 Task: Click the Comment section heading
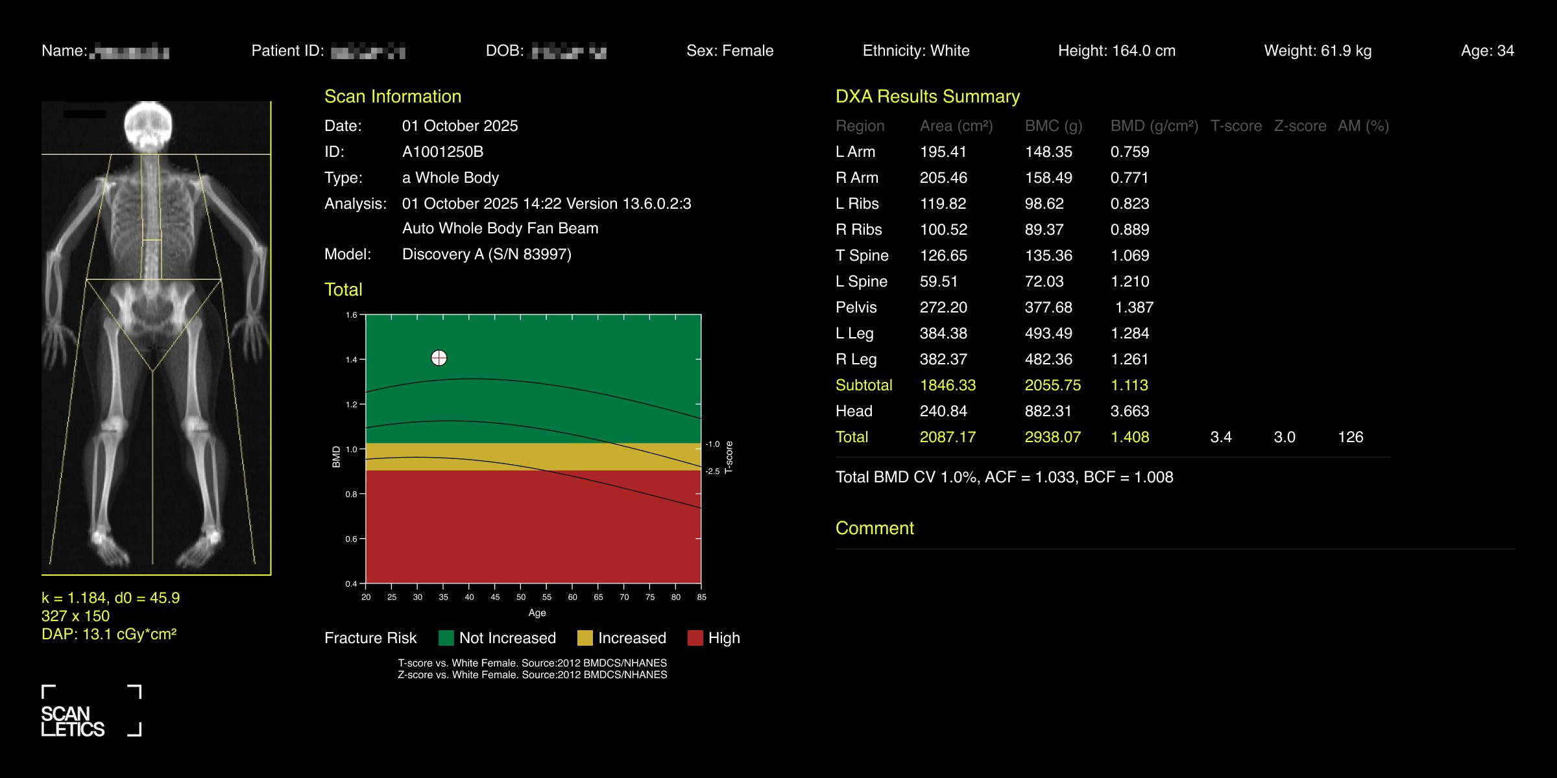(874, 528)
